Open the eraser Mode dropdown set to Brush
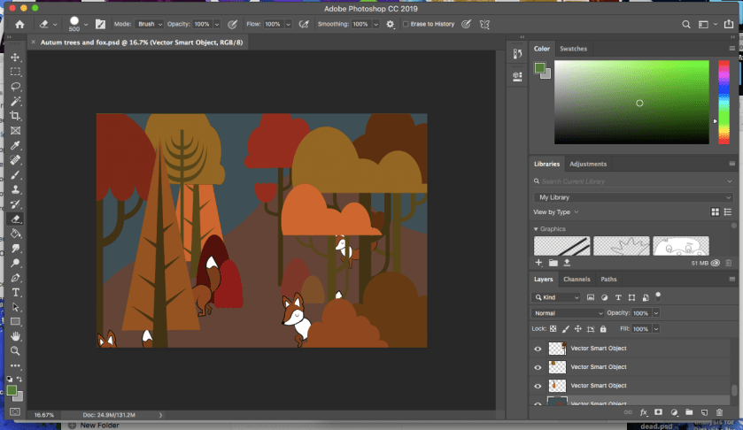Viewport: 743px width, 430px height. coord(148,25)
